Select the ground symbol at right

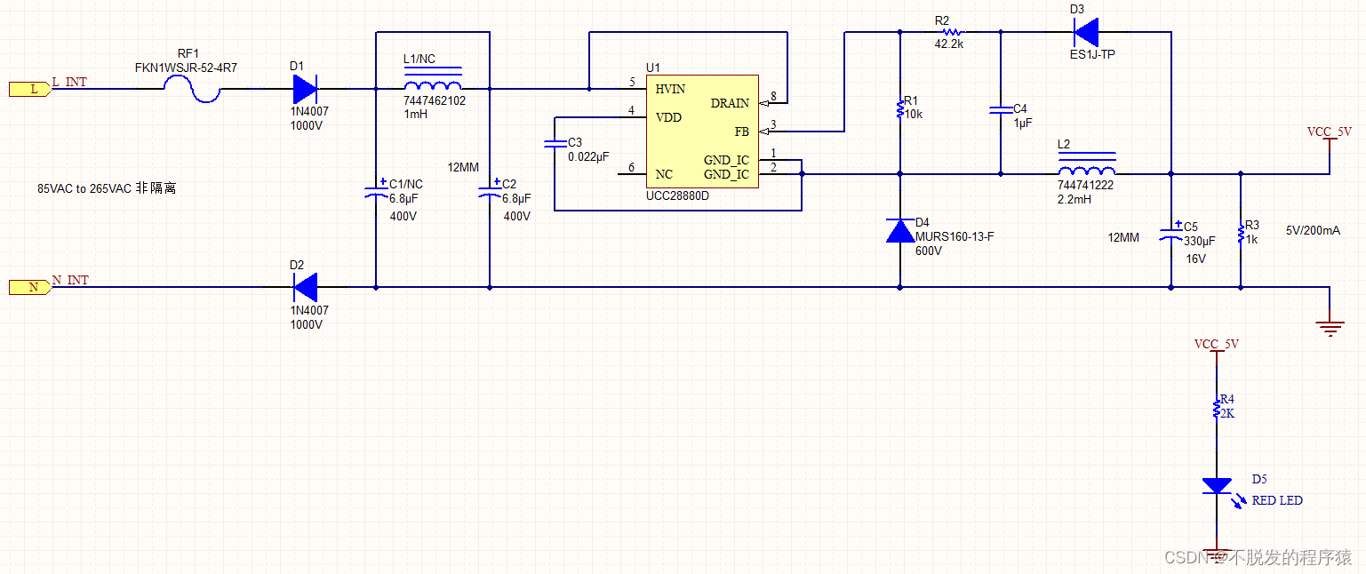(x=1330, y=329)
